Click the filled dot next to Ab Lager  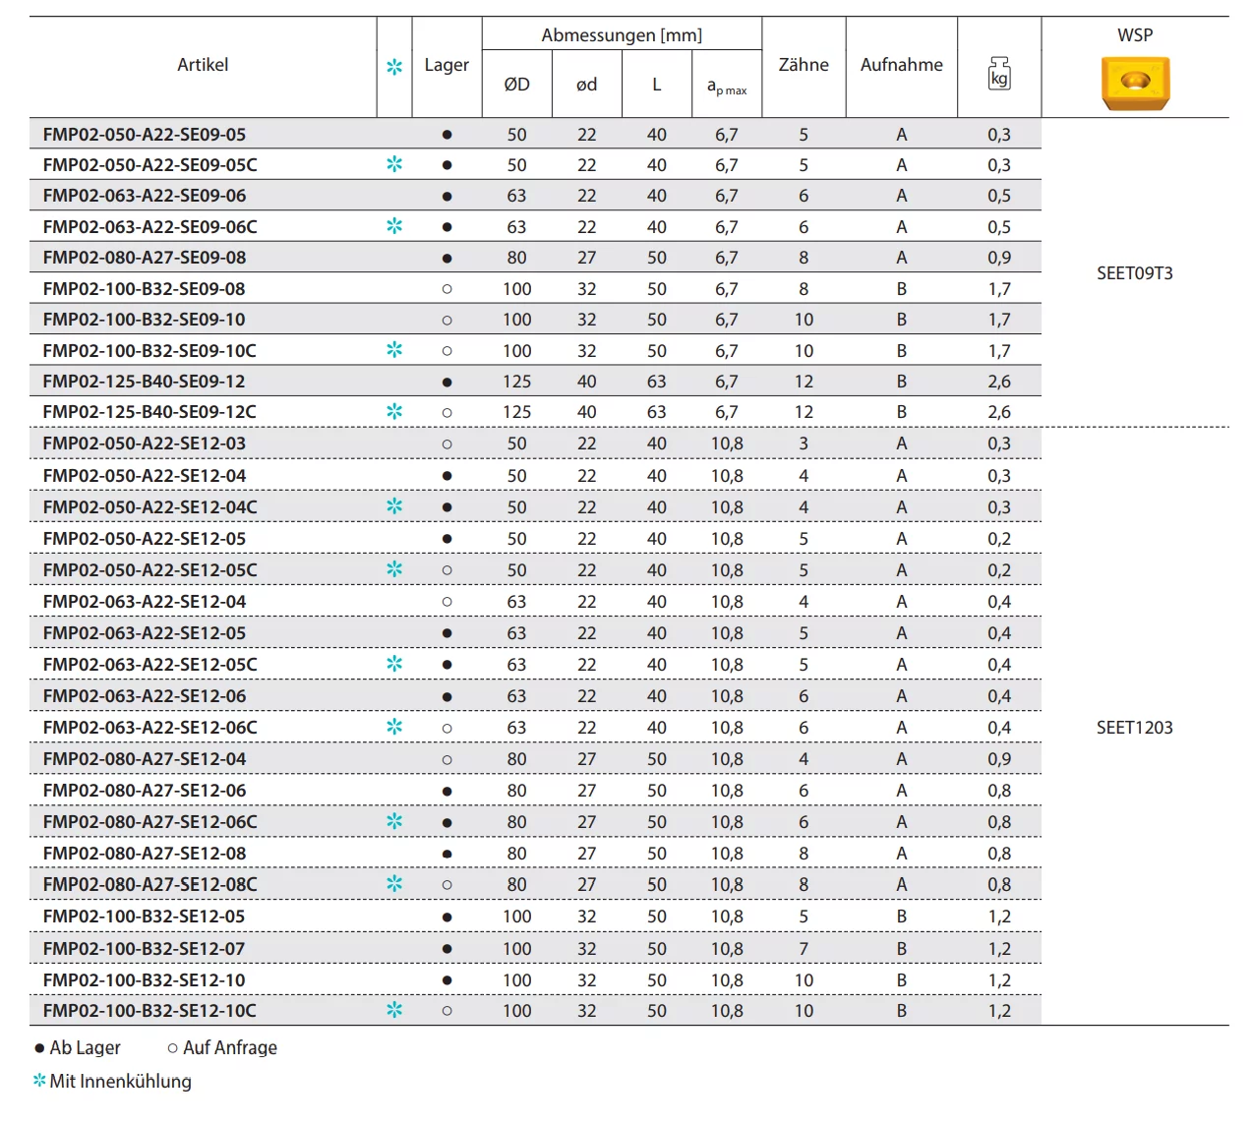(x=39, y=1048)
